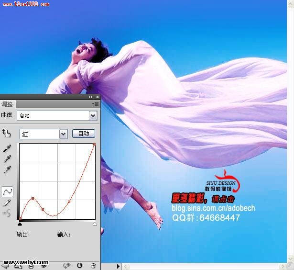Click the 曲线 curves label

point(7,115)
